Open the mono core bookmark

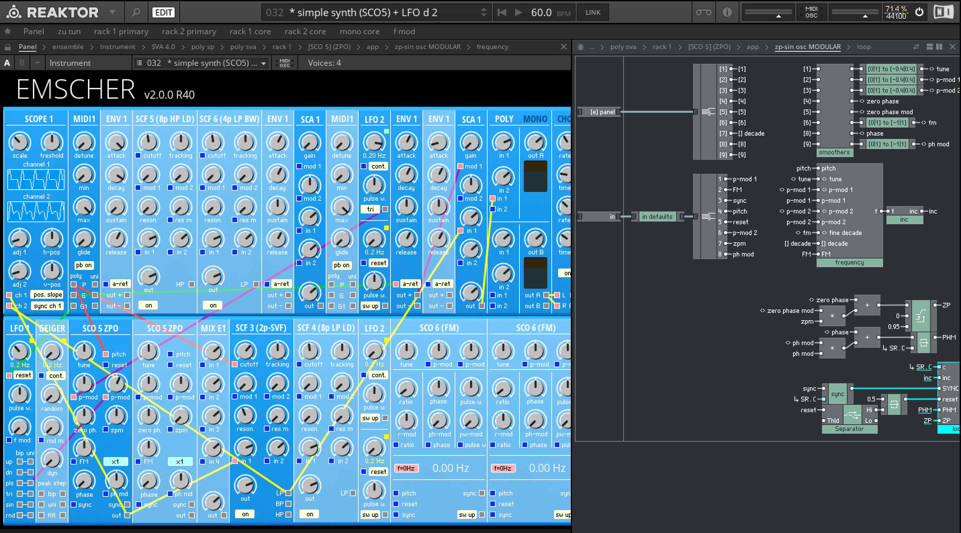point(359,31)
